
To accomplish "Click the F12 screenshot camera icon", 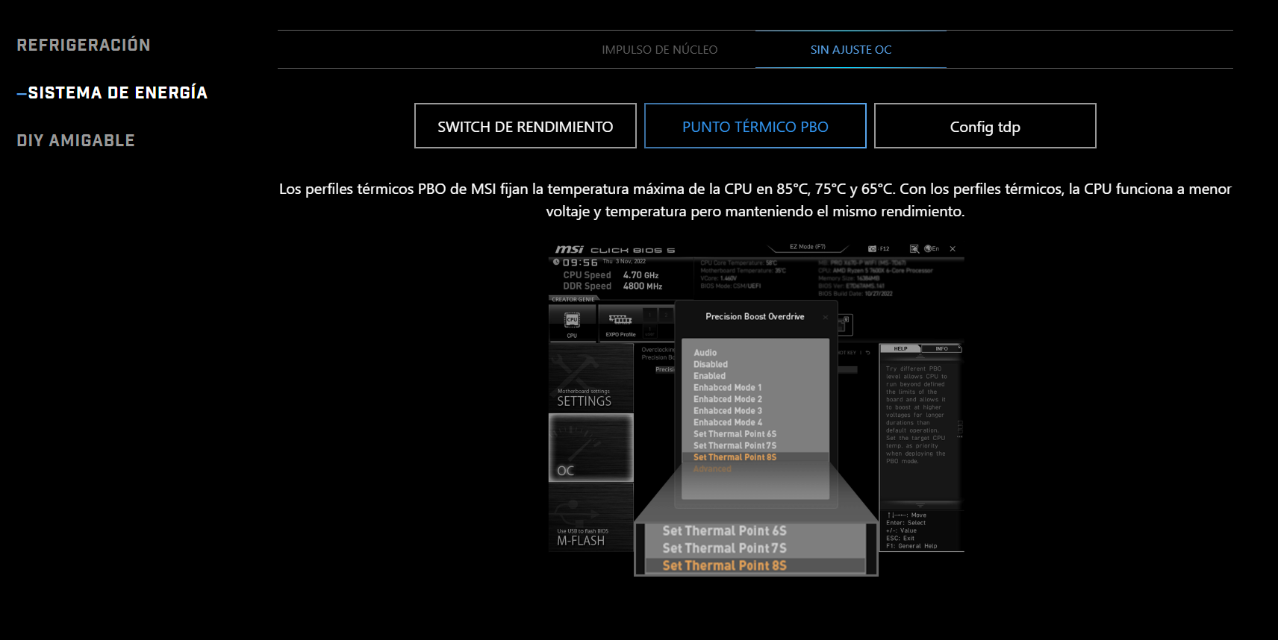I will click(x=873, y=249).
